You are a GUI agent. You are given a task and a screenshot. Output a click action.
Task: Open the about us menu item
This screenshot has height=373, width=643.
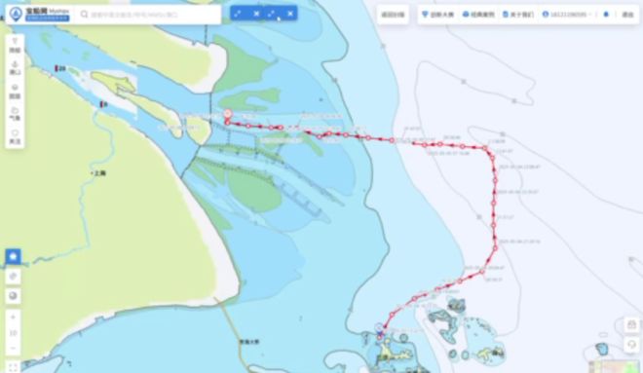tap(518, 15)
